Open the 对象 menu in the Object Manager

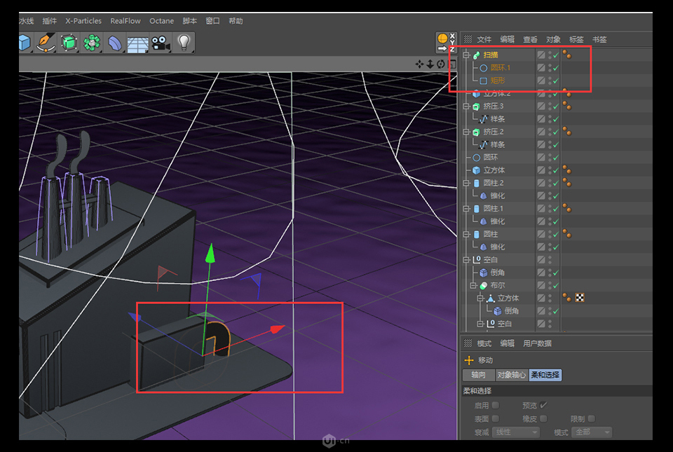(553, 39)
